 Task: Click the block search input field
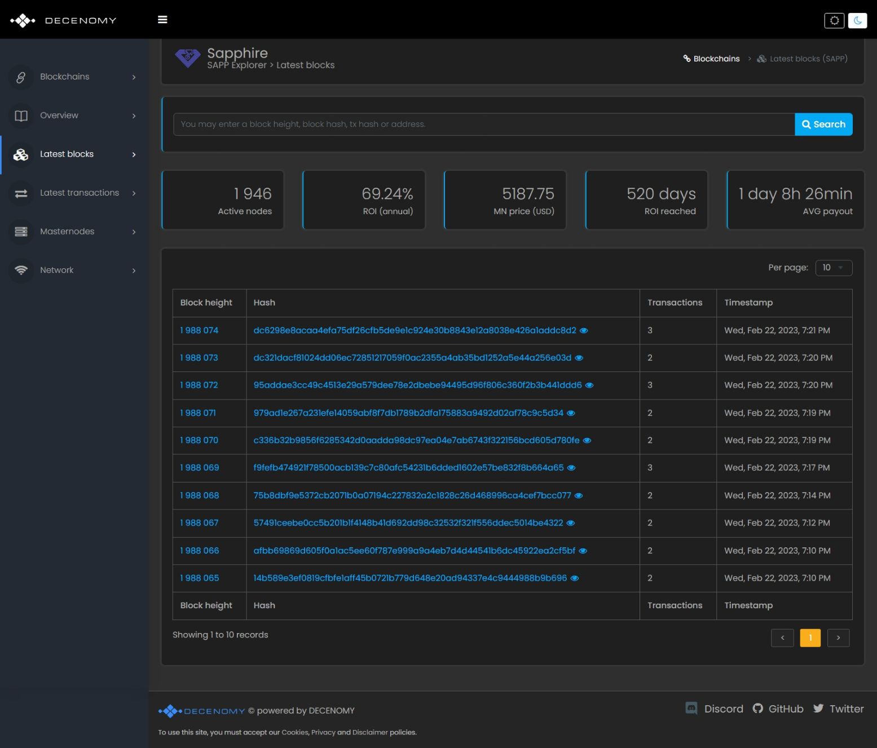tap(484, 125)
